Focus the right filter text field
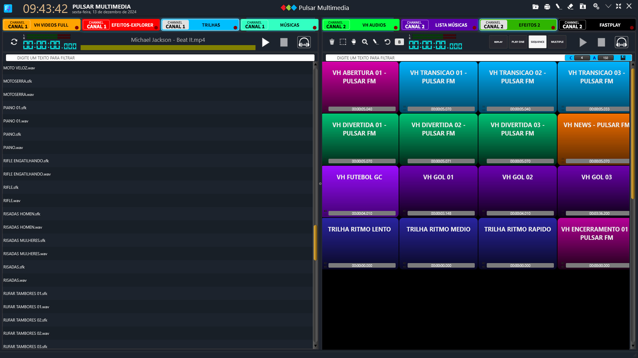 click(445, 58)
